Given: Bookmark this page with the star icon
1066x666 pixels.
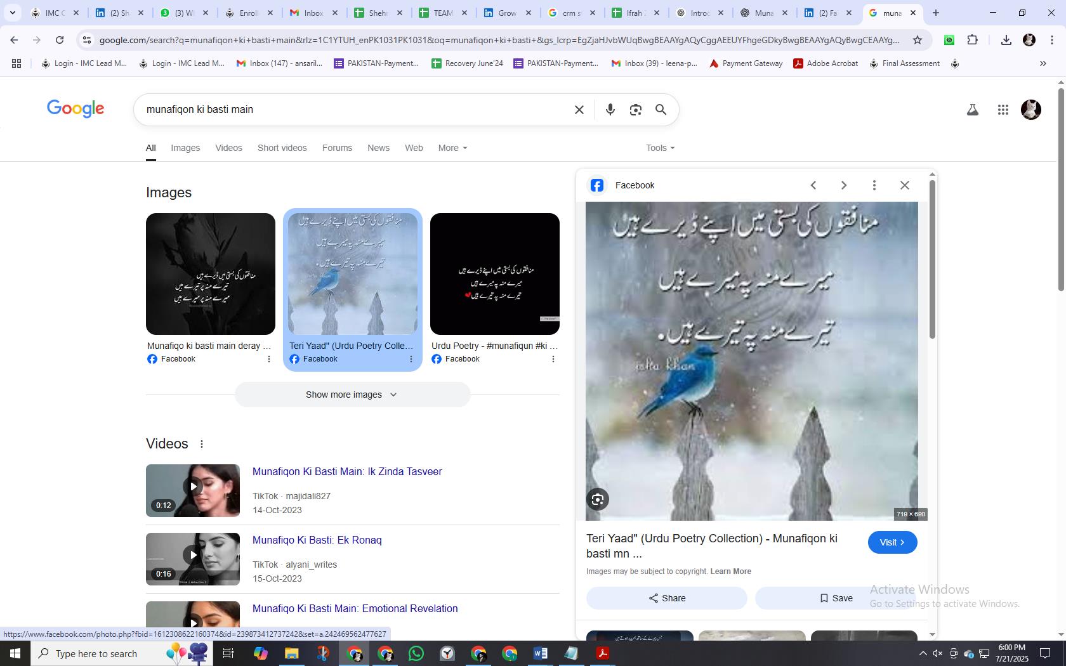Looking at the screenshot, I should tap(917, 40).
